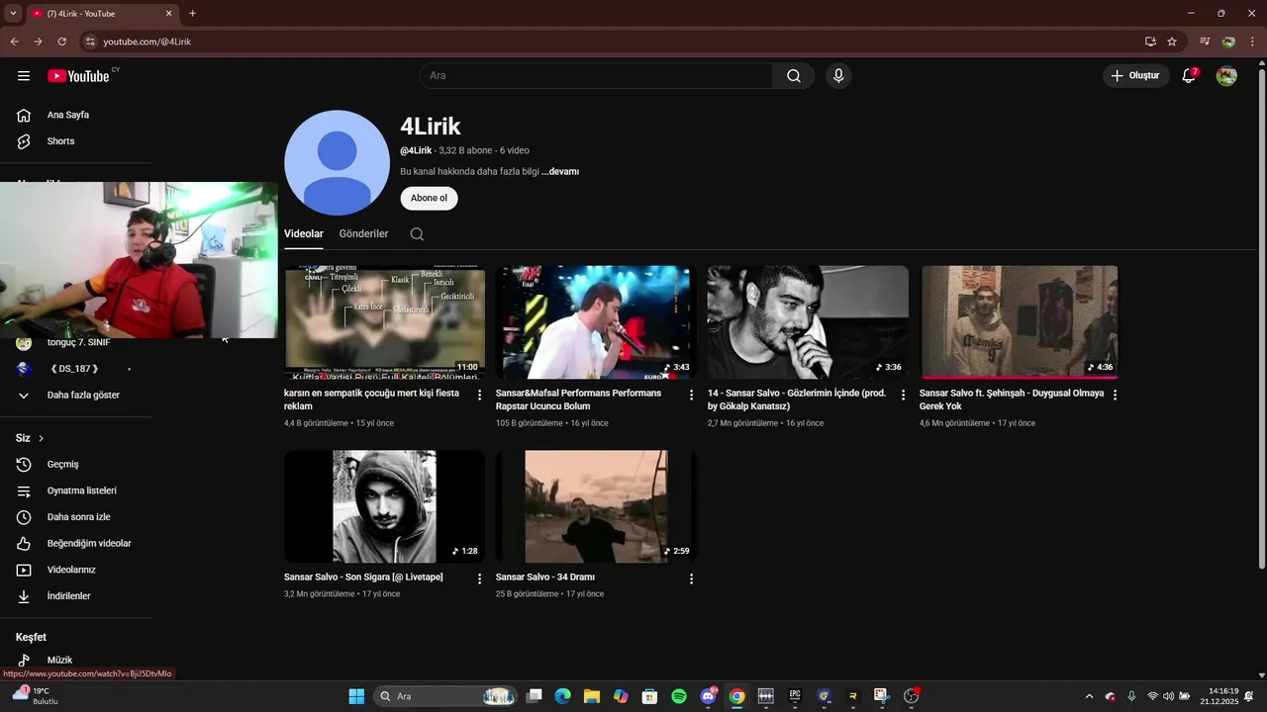1267x712 pixels.
Task: Open the notifications bell showing 7
Action: [1190, 76]
